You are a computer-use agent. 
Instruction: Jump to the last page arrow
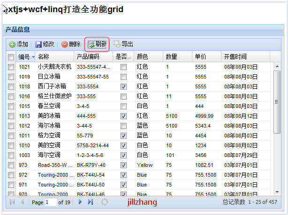click(x=91, y=202)
